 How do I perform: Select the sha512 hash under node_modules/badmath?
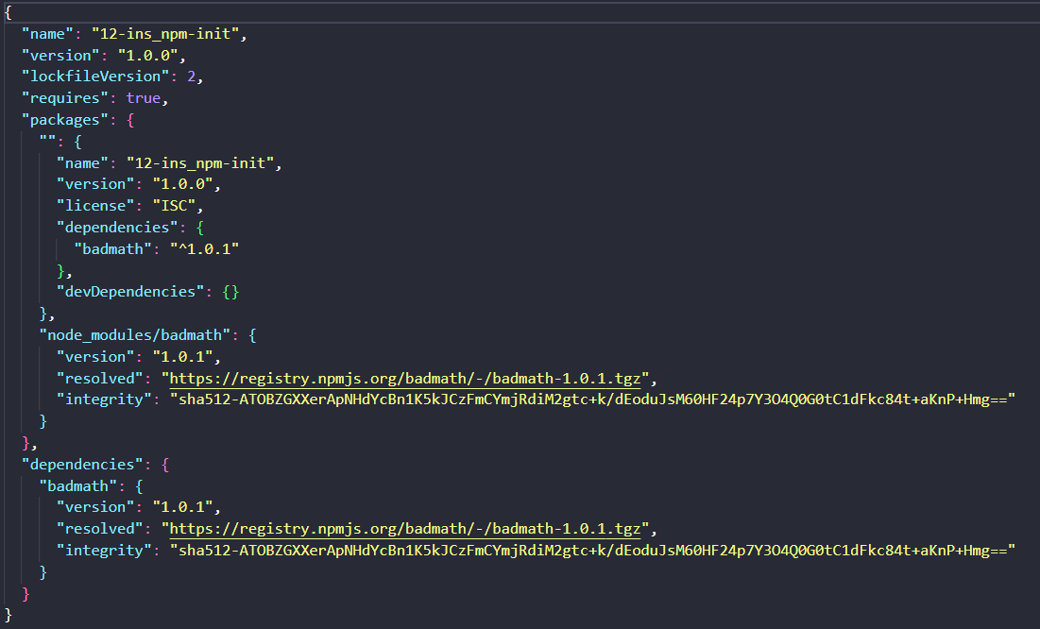pos(592,399)
